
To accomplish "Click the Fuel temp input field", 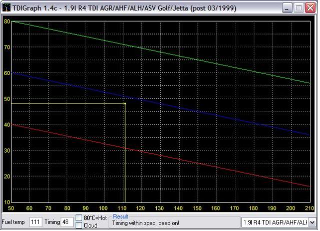I will pyautogui.click(x=36, y=221).
